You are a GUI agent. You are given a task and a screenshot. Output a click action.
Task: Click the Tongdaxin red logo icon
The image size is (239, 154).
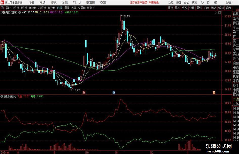[x=2, y=3]
